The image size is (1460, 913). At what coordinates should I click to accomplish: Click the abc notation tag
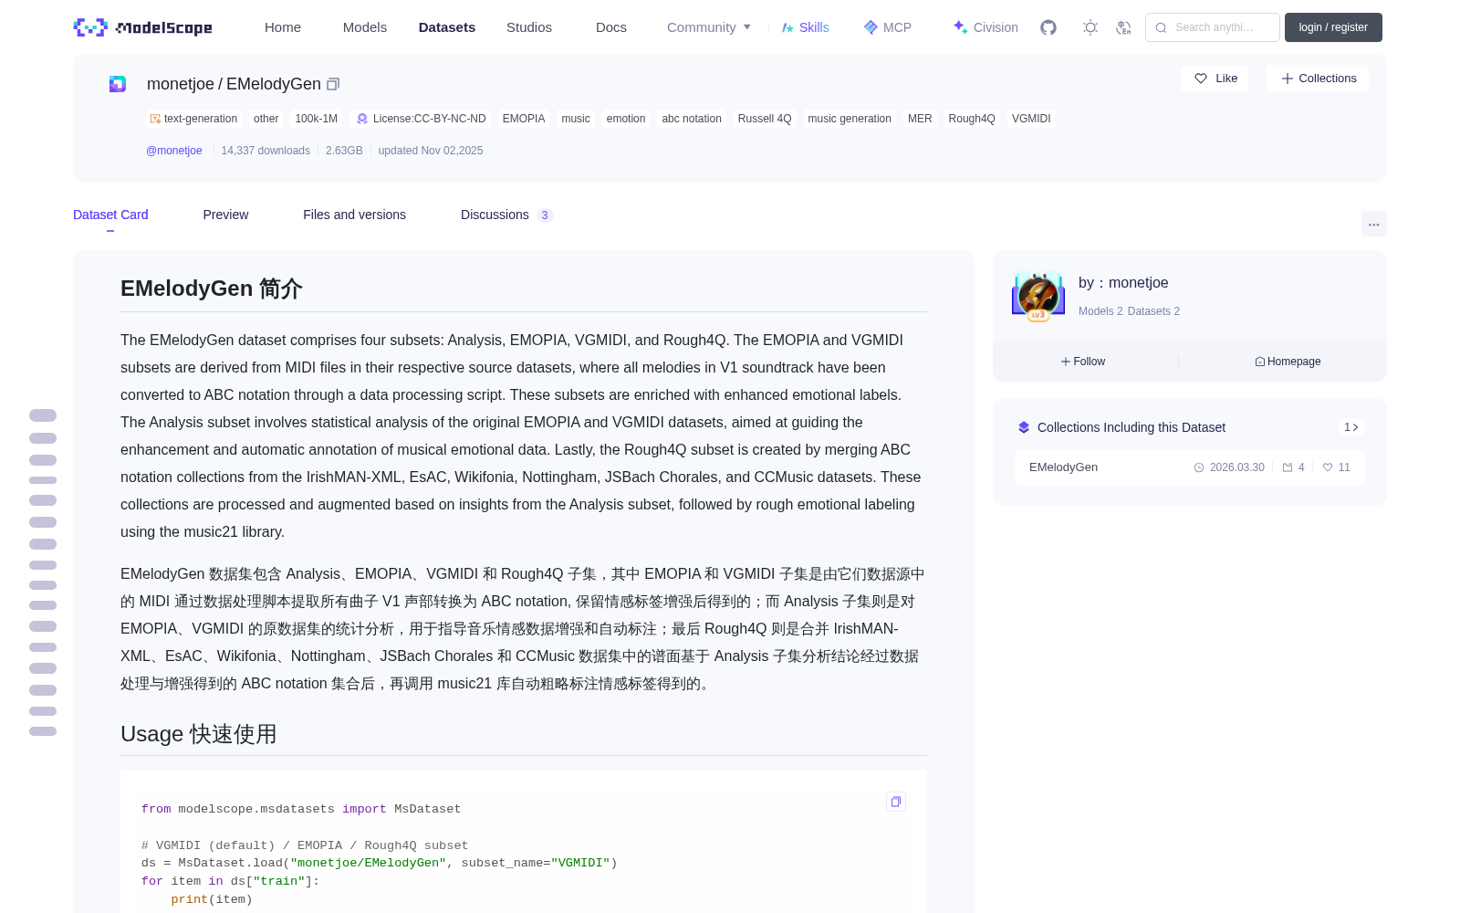(x=692, y=119)
